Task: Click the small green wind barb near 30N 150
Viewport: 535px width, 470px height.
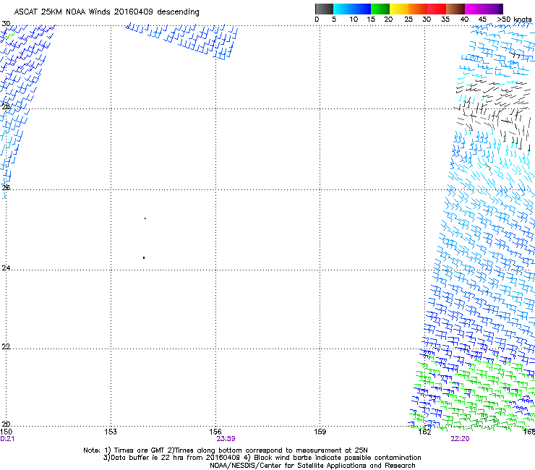Action: tap(10, 35)
